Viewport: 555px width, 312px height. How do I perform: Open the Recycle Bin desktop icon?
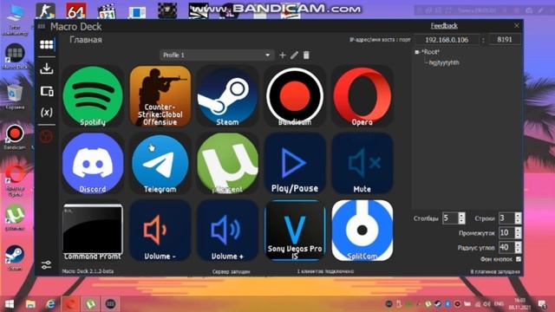click(x=15, y=97)
